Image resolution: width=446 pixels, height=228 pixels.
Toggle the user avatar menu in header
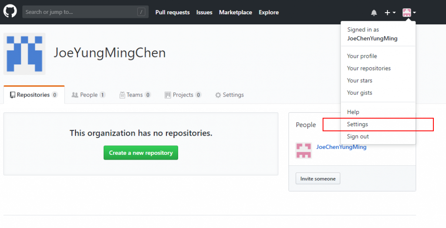[409, 13]
